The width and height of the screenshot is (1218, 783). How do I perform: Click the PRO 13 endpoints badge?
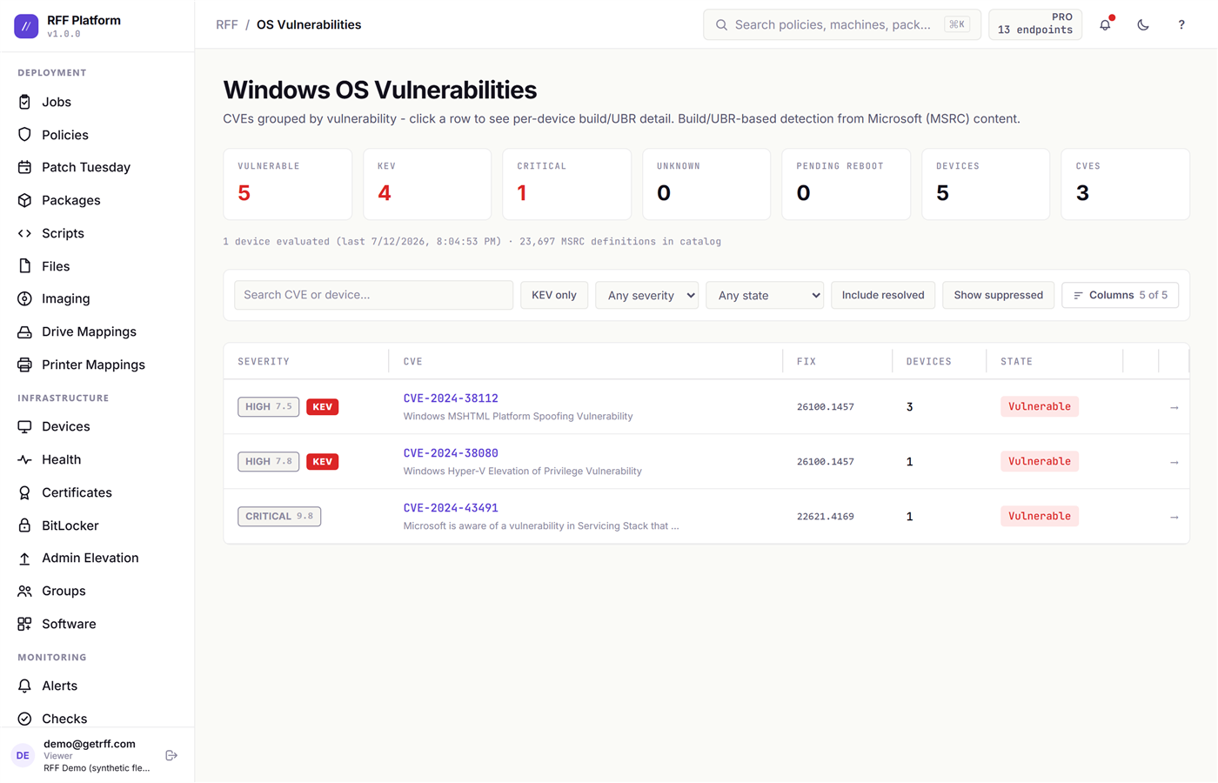pyautogui.click(x=1035, y=24)
